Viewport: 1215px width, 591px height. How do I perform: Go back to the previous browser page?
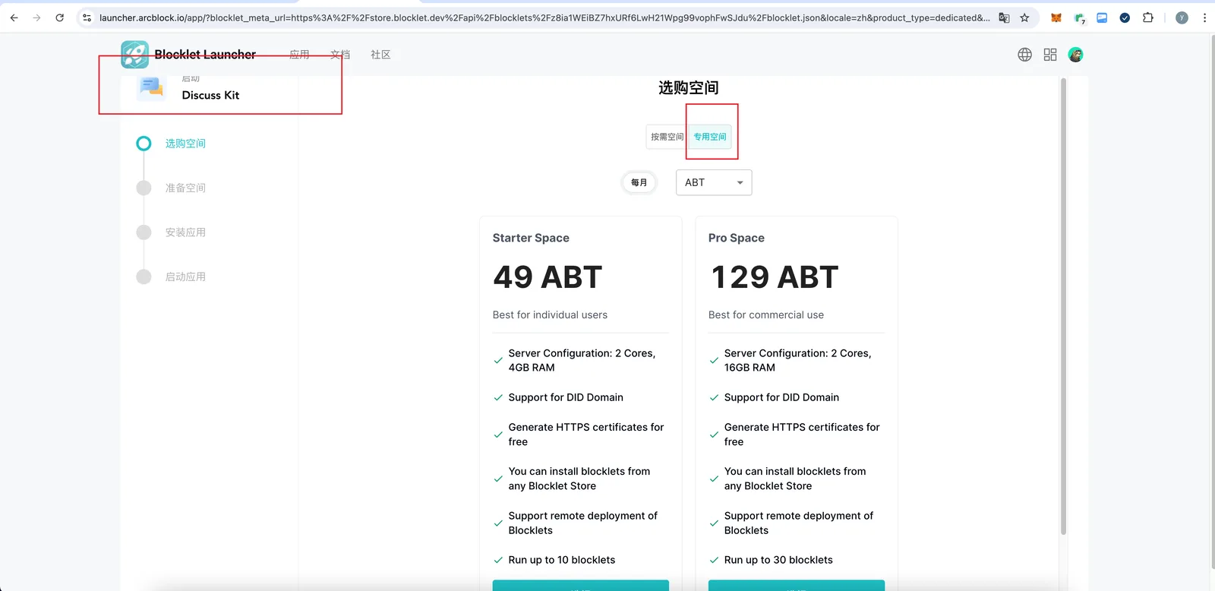click(14, 17)
